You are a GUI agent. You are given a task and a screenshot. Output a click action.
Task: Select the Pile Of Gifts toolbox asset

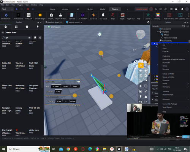point(7,85)
